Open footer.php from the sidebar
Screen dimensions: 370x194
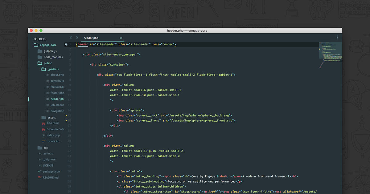[x=57, y=93]
